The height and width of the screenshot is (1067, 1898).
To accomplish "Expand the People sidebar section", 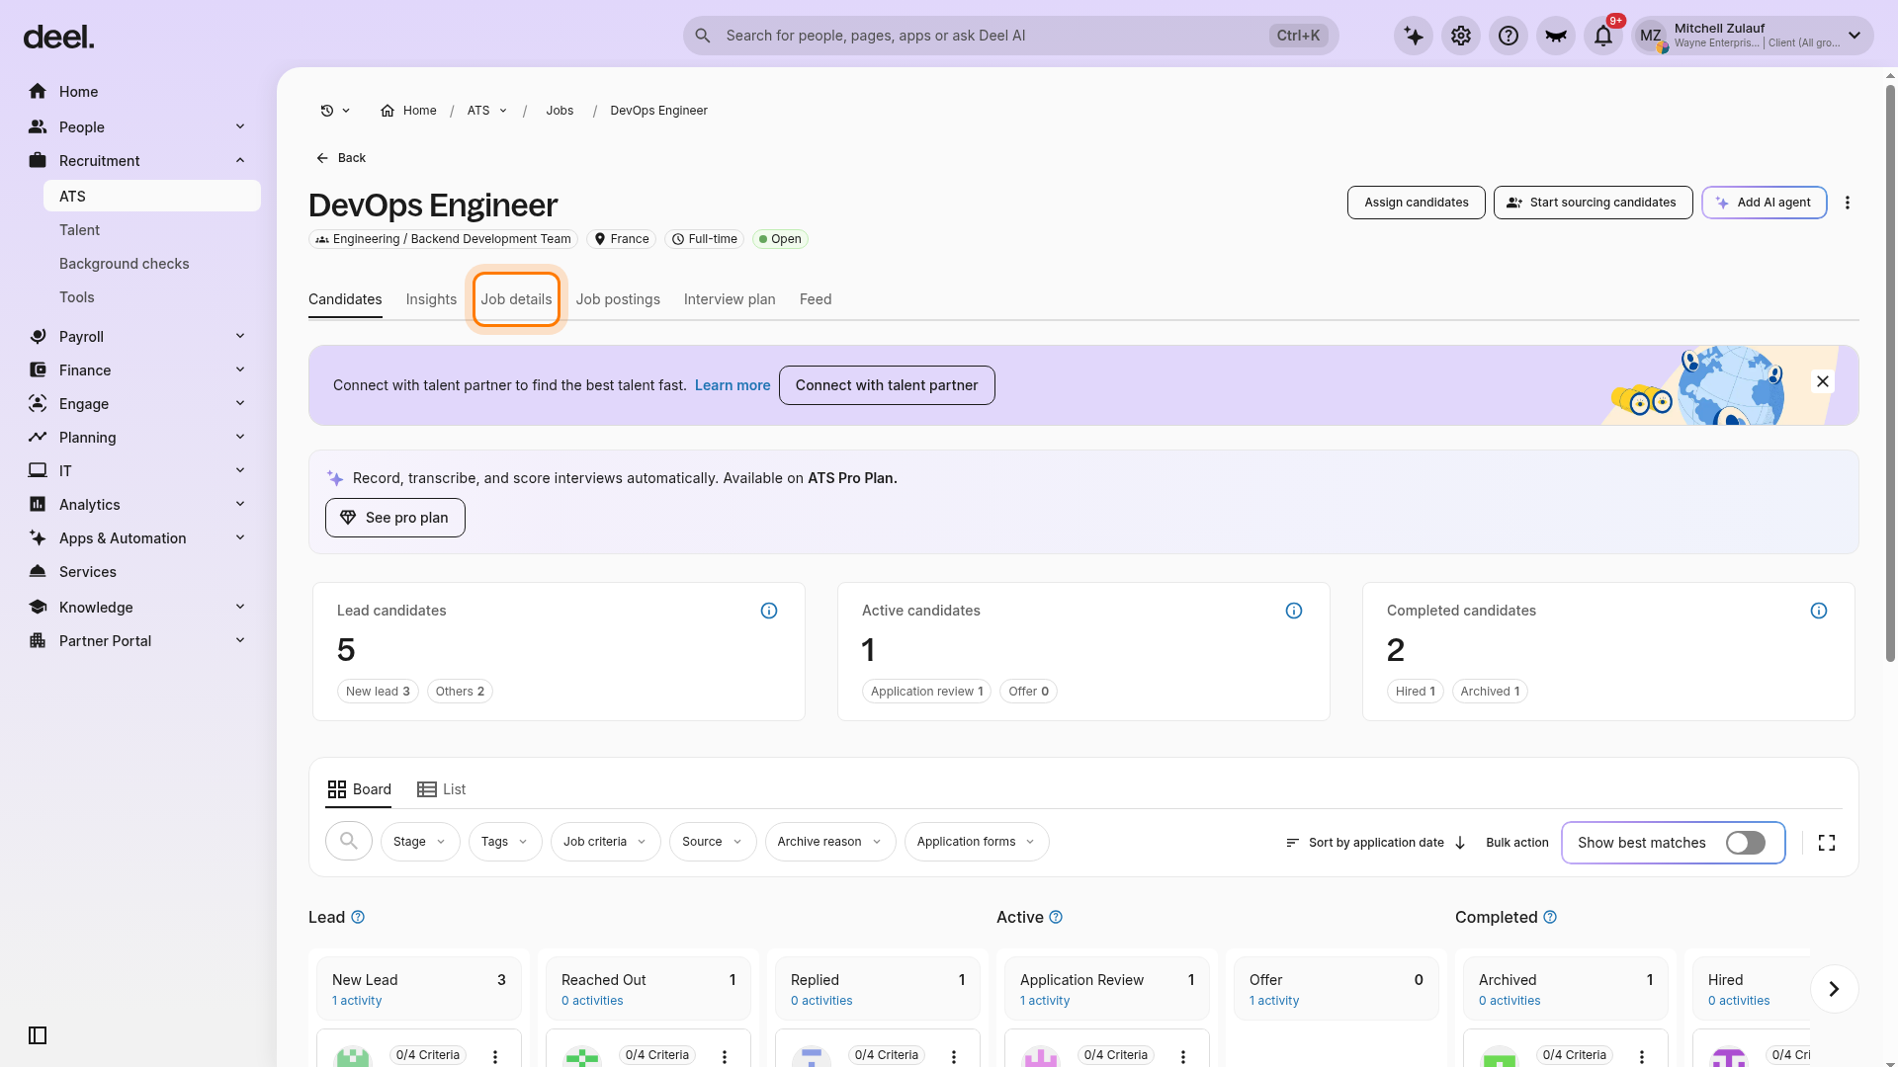I will (x=138, y=127).
